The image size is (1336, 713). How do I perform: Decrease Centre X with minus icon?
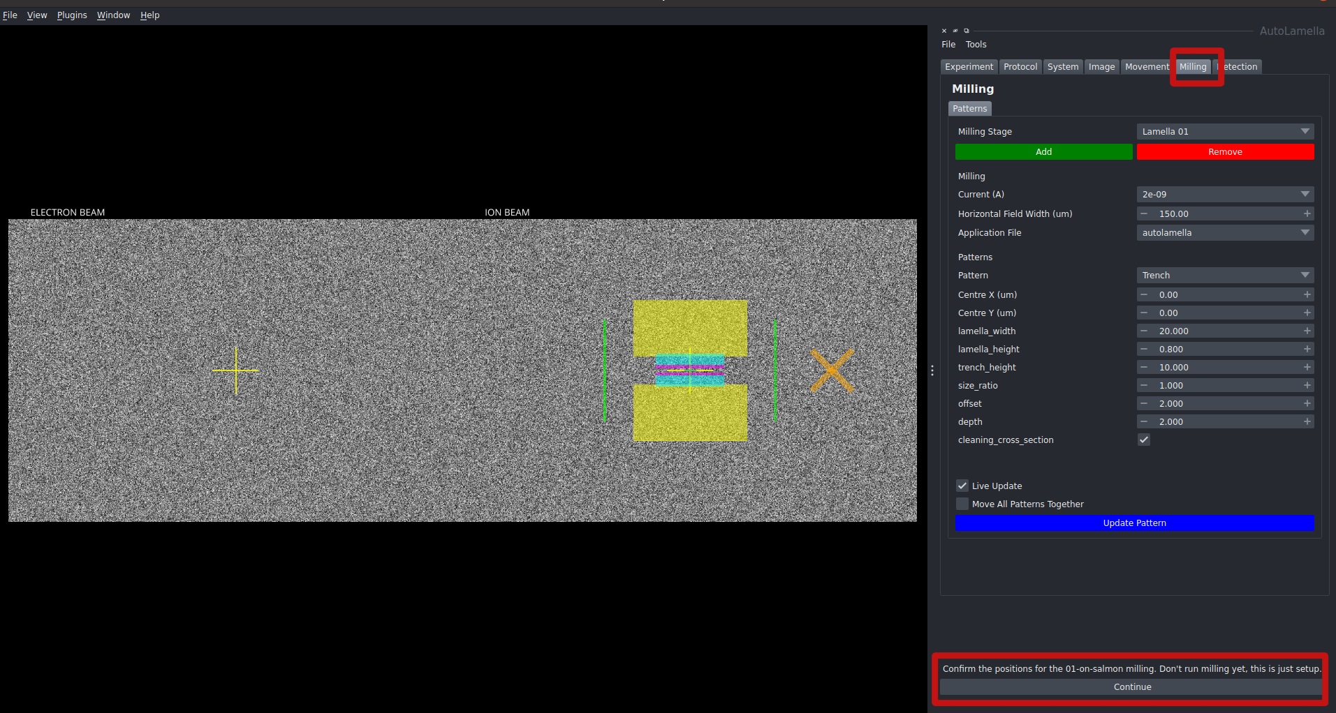coord(1144,294)
